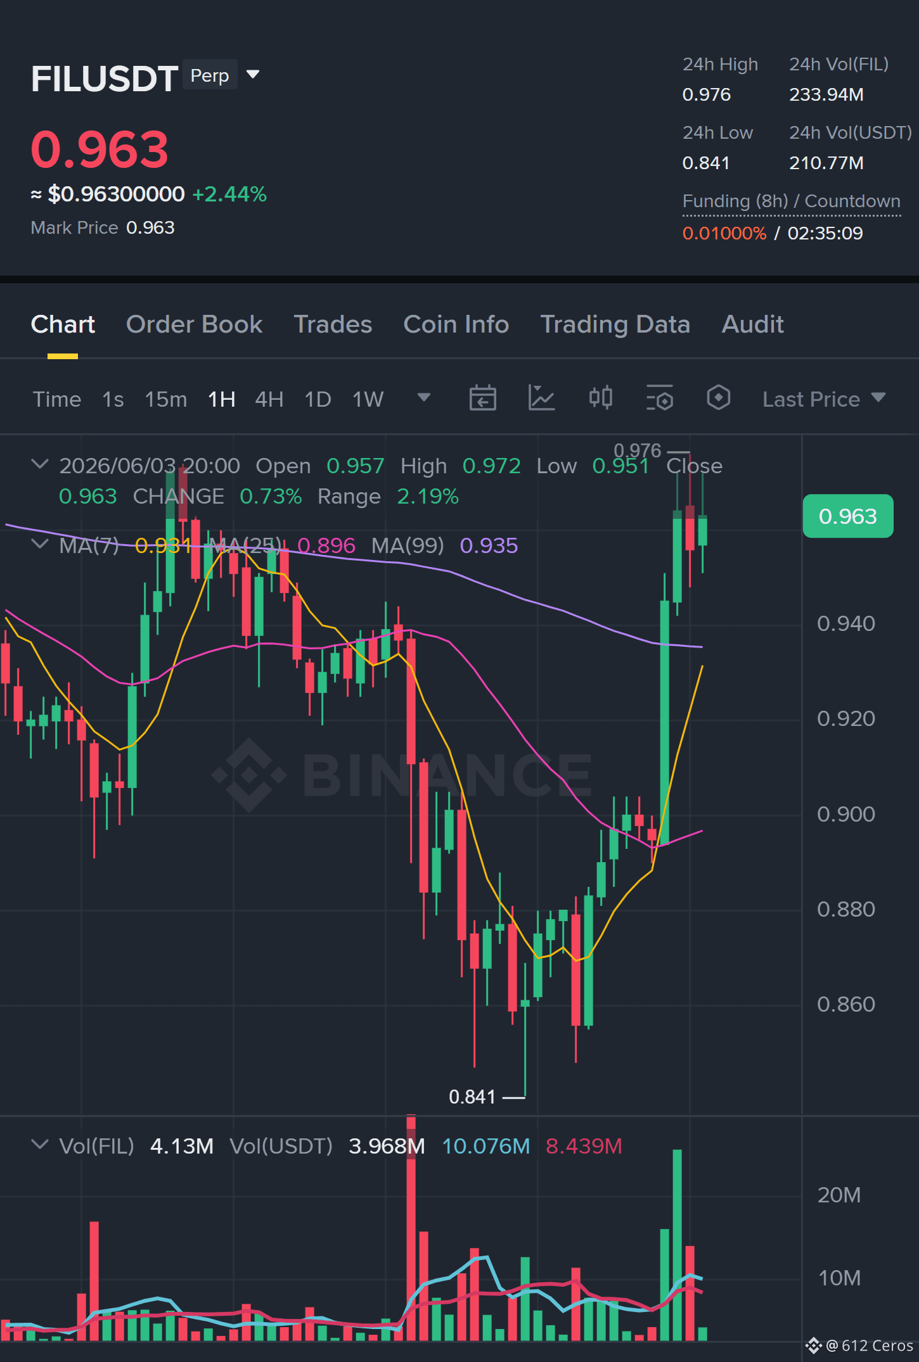919x1362 pixels.
Task: Collapse the Vol(FIL) indicator legend
Action: point(39,1145)
